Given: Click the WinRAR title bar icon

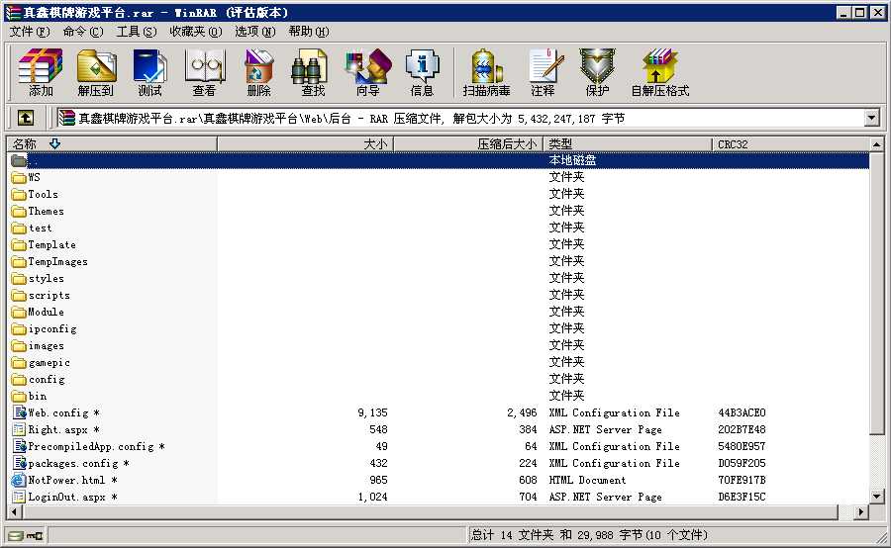Looking at the screenshot, I should pyautogui.click(x=13, y=12).
